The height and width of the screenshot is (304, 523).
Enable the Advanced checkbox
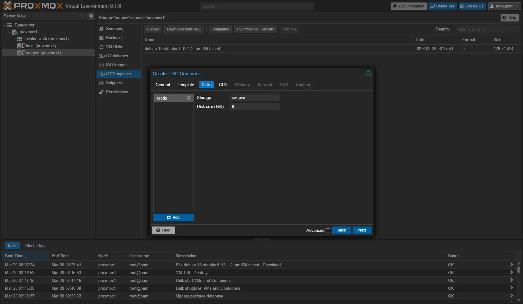point(328,231)
